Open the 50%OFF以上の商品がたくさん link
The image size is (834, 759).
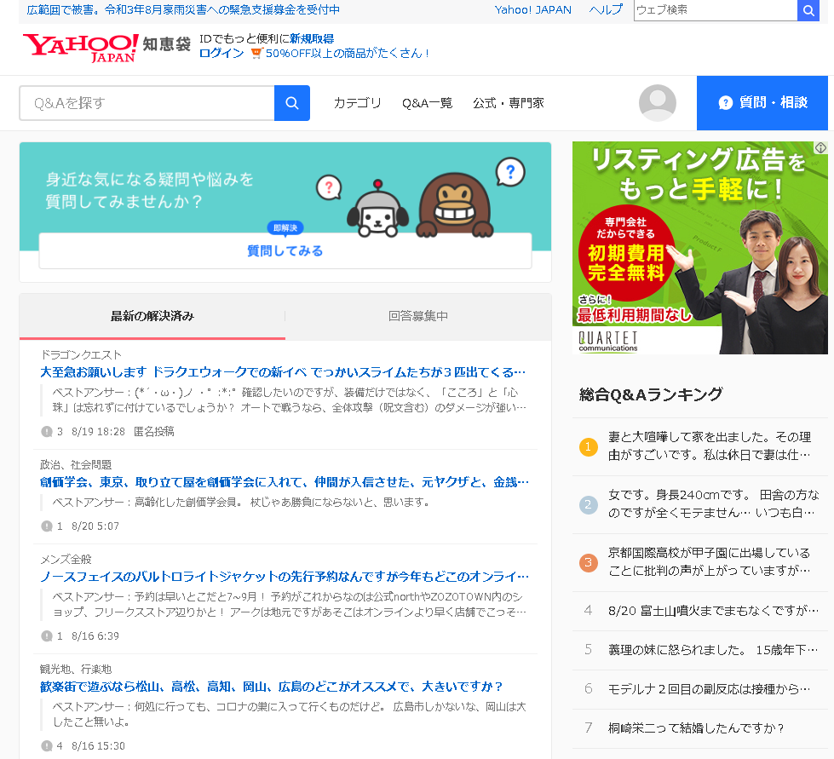[x=347, y=53]
